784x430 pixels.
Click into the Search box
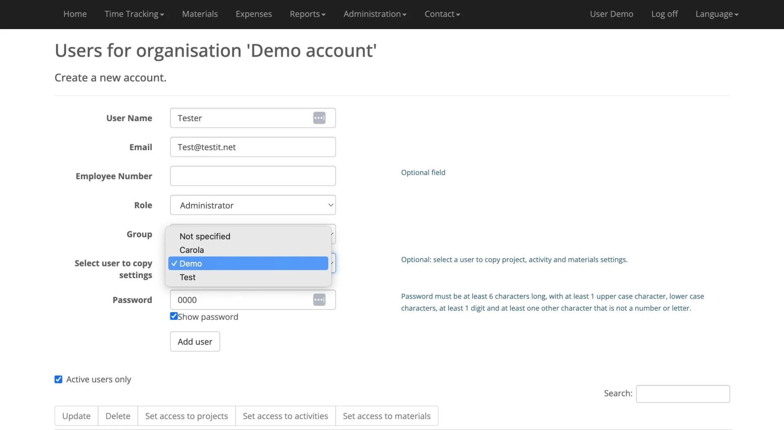point(682,394)
